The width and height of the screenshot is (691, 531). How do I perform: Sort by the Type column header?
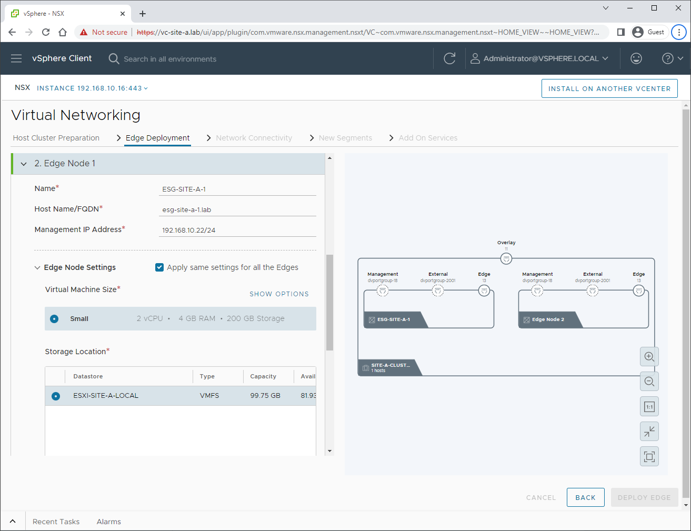tap(207, 376)
